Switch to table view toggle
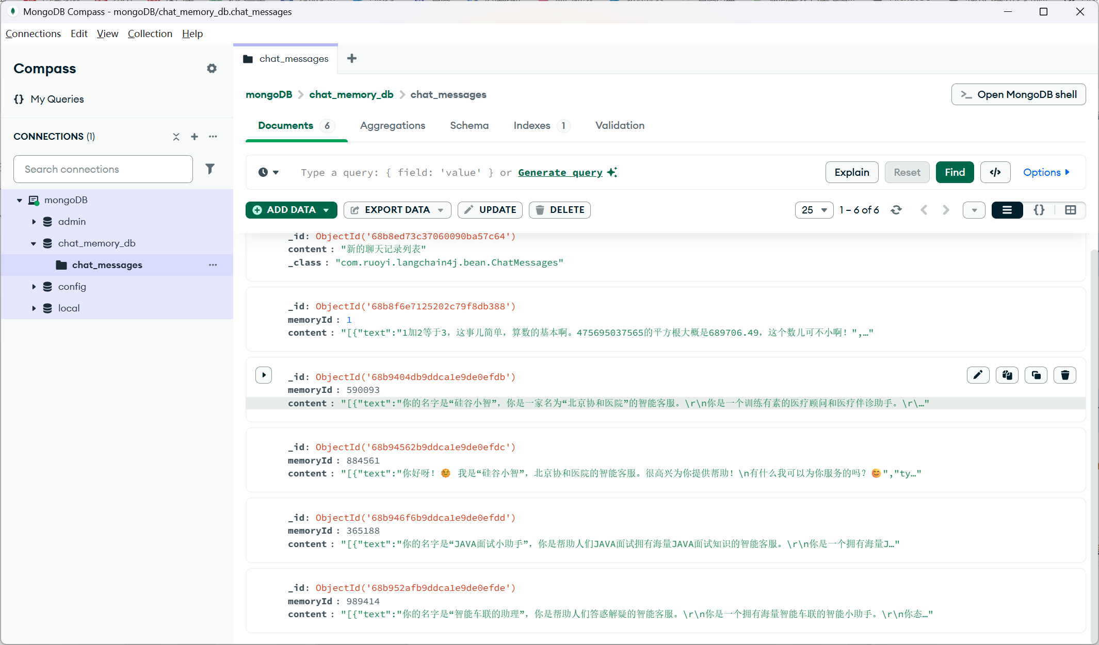Screen dimensions: 1099x645 [x=1071, y=210]
